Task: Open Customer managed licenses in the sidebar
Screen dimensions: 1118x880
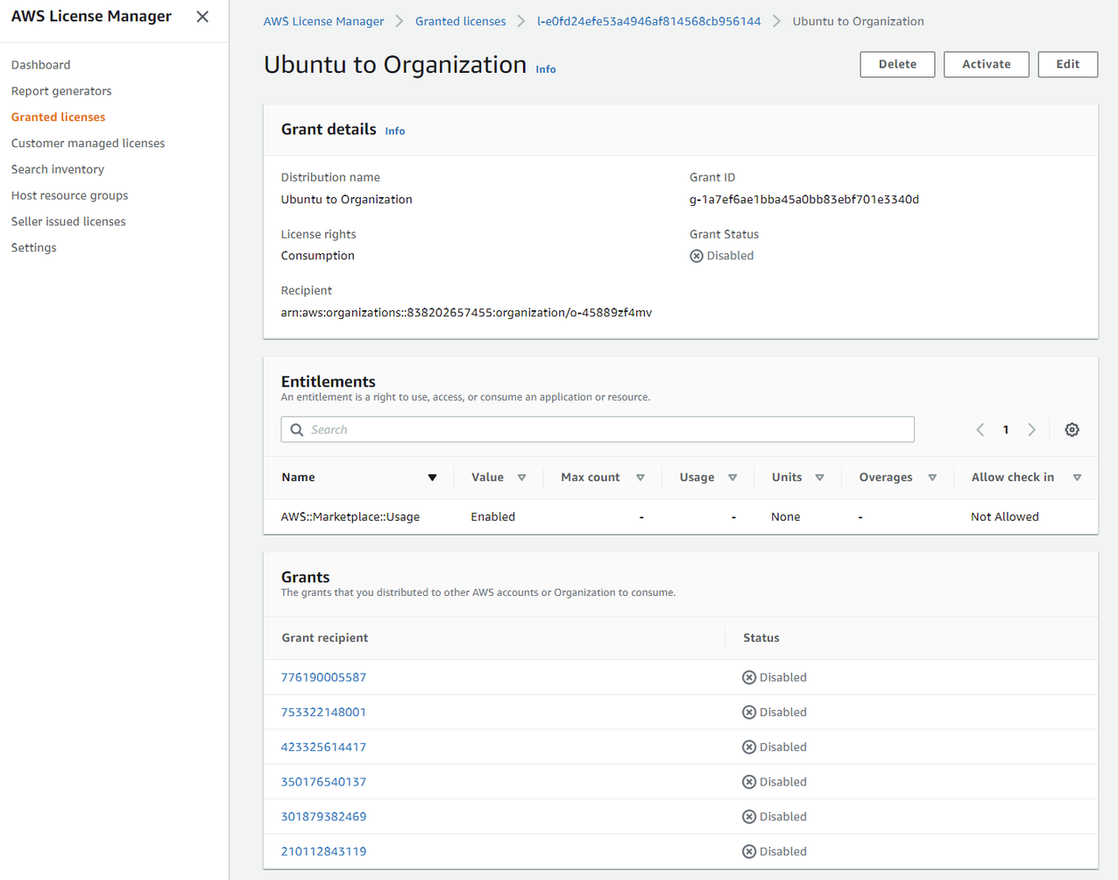Action: point(88,144)
